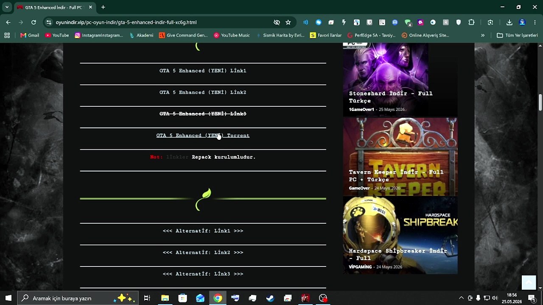Open File Explorer from the taskbar
Viewport: 543px width, 305px height.
tap(165, 298)
